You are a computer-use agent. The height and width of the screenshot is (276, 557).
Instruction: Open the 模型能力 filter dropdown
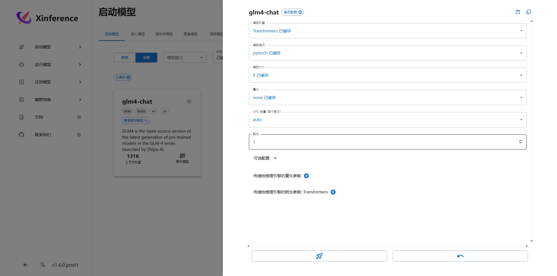(185, 57)
